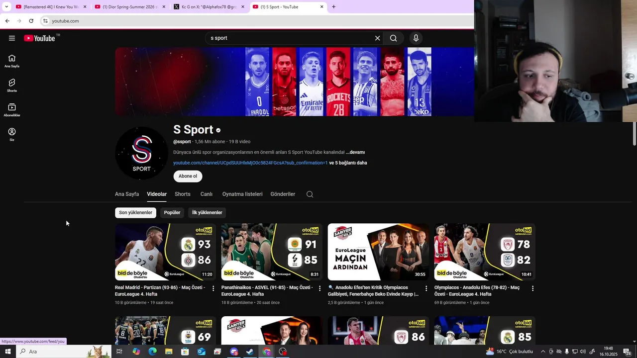The image size is (637, 358).
Task: Go back in the browser
Action: 7,21
